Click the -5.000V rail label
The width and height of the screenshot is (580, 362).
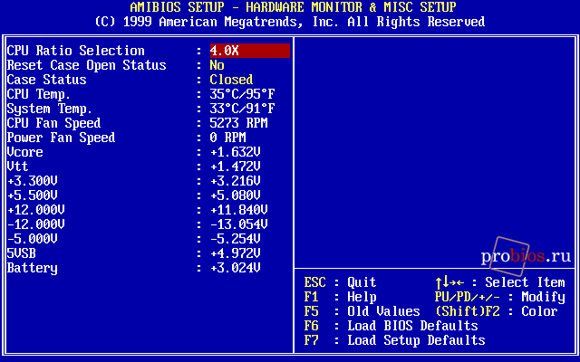[33, 239]
